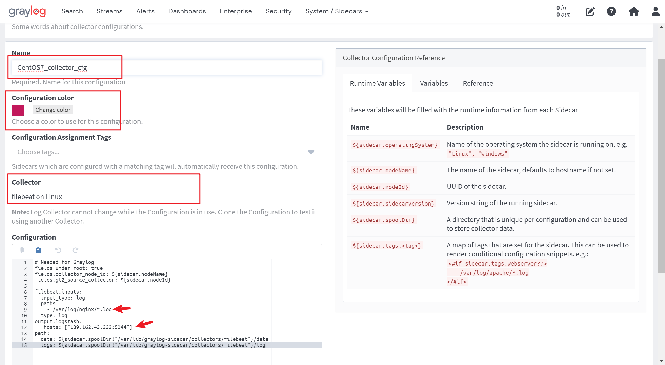Open the Dashboards menu item
The height and width of the screenshot is (365, 665).
click(x=187, y=11)
